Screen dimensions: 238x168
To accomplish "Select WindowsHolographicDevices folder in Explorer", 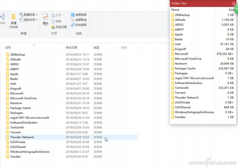I will [28, 152].
